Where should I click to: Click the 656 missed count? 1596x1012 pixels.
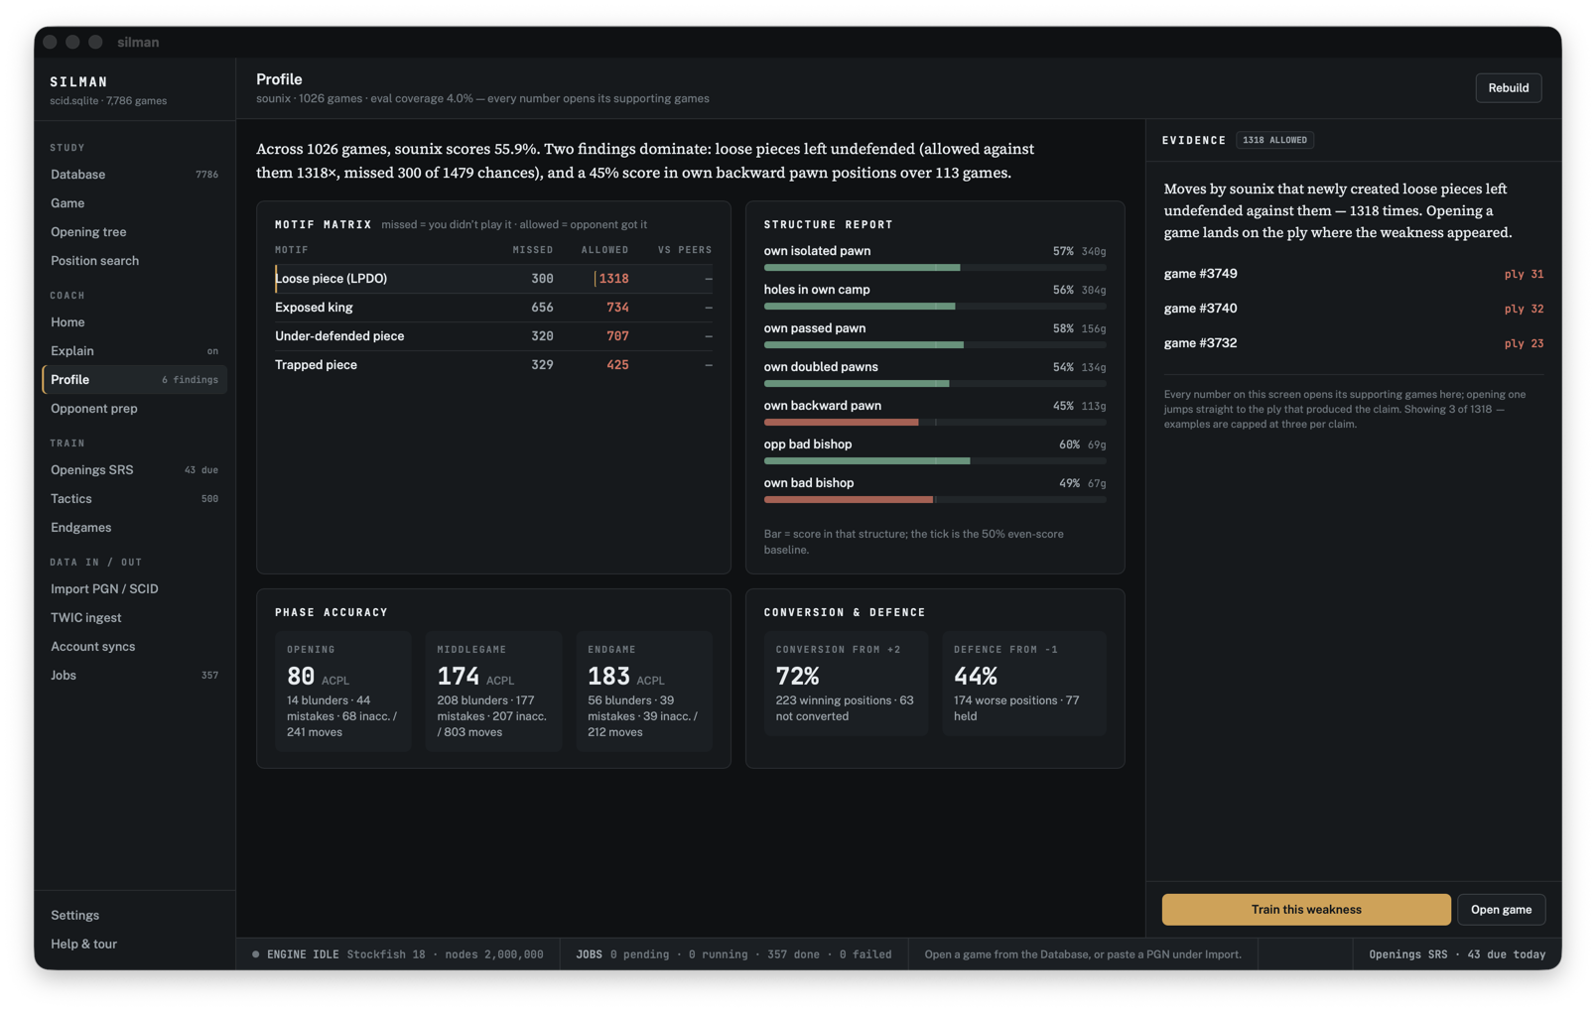pyautogui.click(x=542, y=308)
